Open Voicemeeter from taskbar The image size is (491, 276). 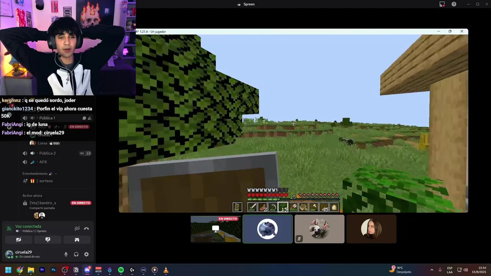98,270
